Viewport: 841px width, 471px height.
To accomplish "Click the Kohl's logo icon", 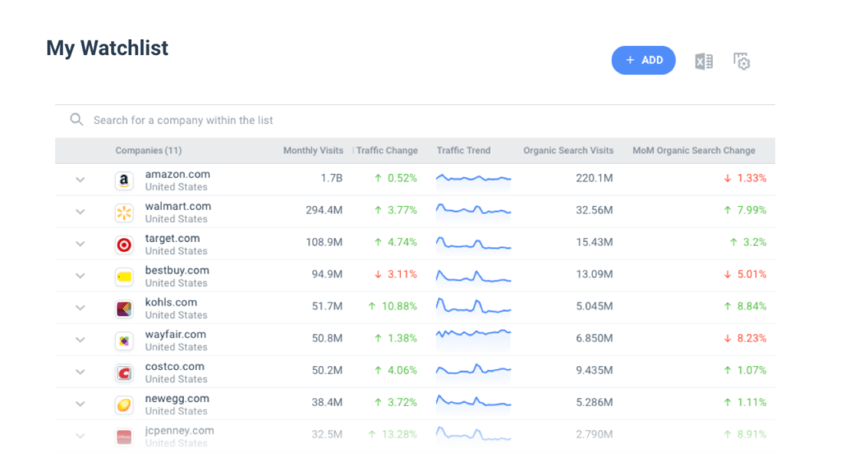I will (x=124, y=309).
